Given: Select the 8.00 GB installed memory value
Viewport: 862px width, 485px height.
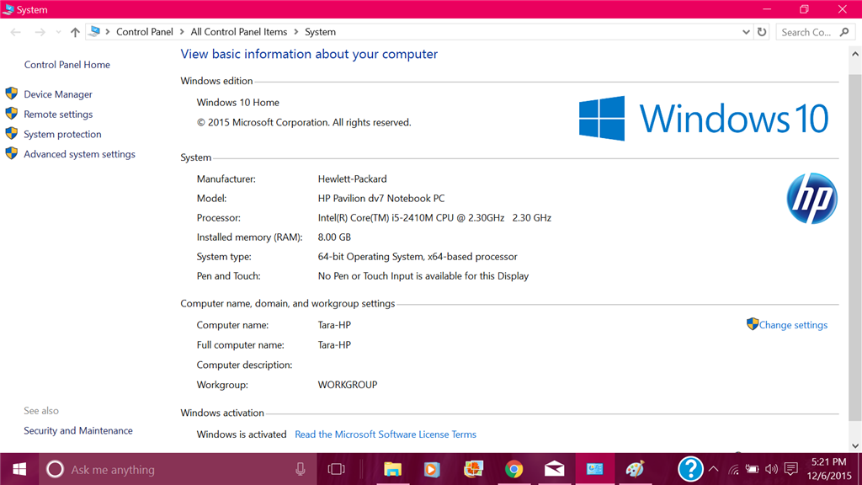Looking at the screenshot, I should pyautogui.click(x=334, y=237).
